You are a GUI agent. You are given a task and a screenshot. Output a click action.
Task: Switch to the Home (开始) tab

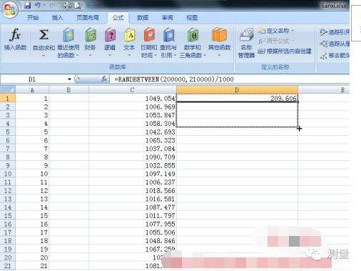point(33,18)
